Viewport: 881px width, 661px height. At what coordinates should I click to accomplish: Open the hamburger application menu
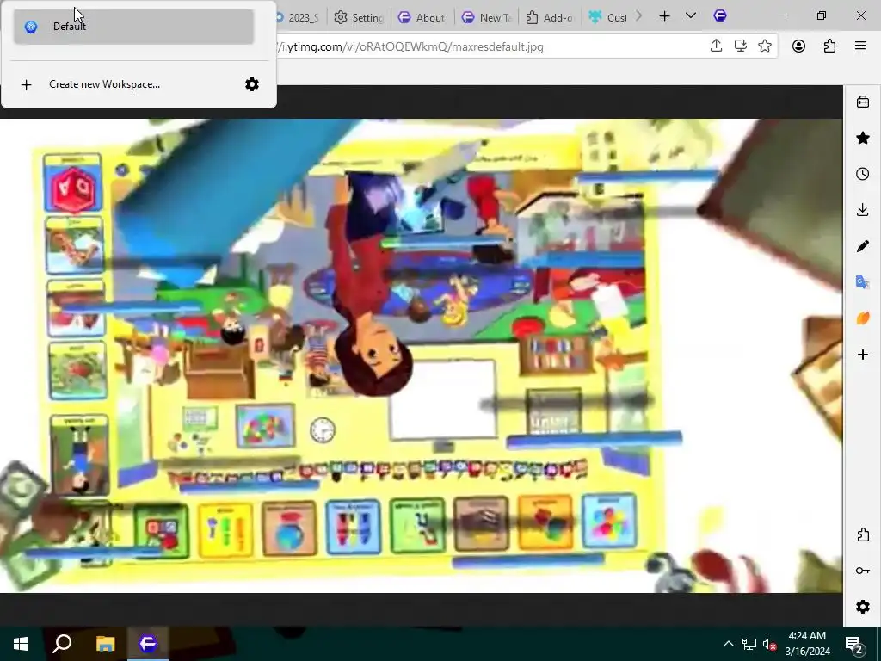coord(860,46)
